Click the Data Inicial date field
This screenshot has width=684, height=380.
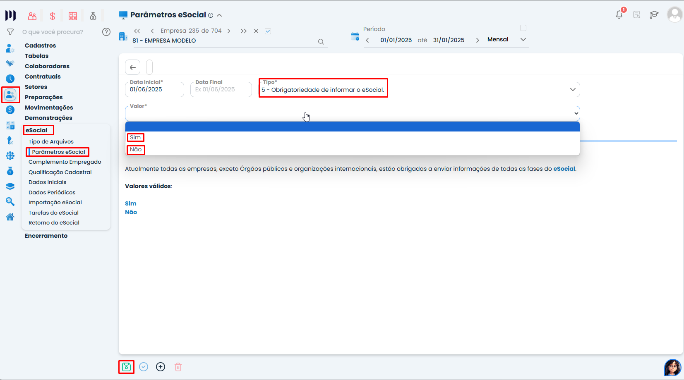pos(154,89)
